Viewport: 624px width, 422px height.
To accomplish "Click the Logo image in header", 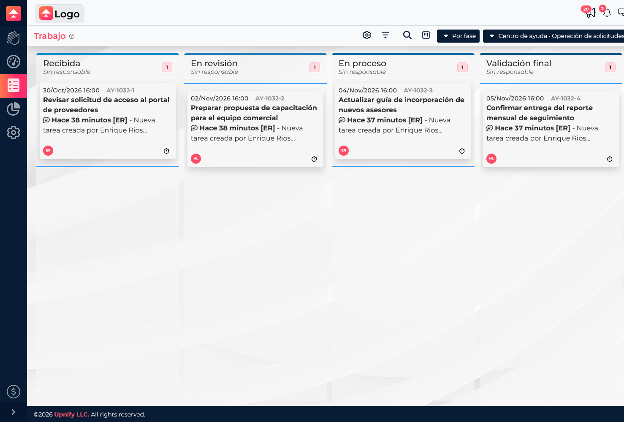I will 60,14.
